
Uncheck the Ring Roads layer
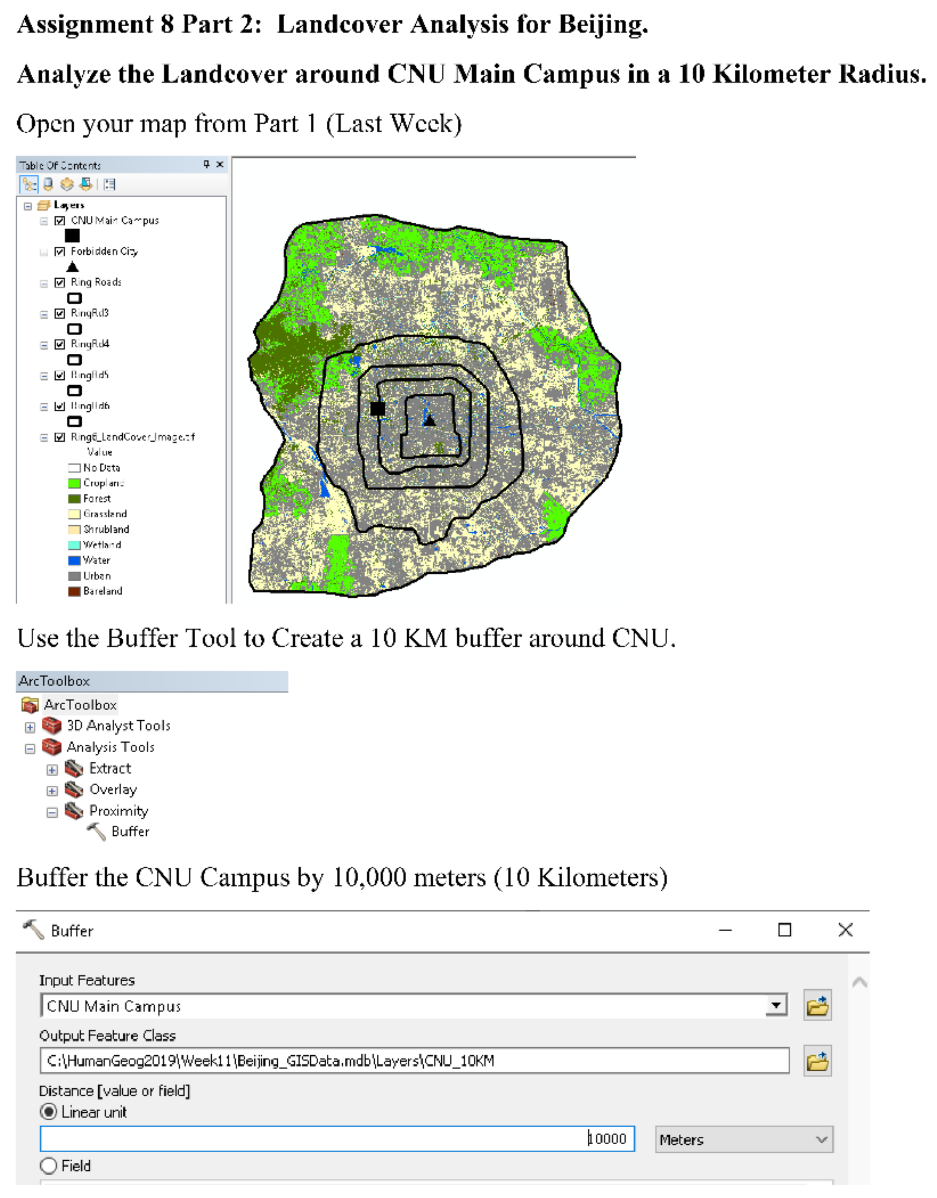(x=60, y=283)
